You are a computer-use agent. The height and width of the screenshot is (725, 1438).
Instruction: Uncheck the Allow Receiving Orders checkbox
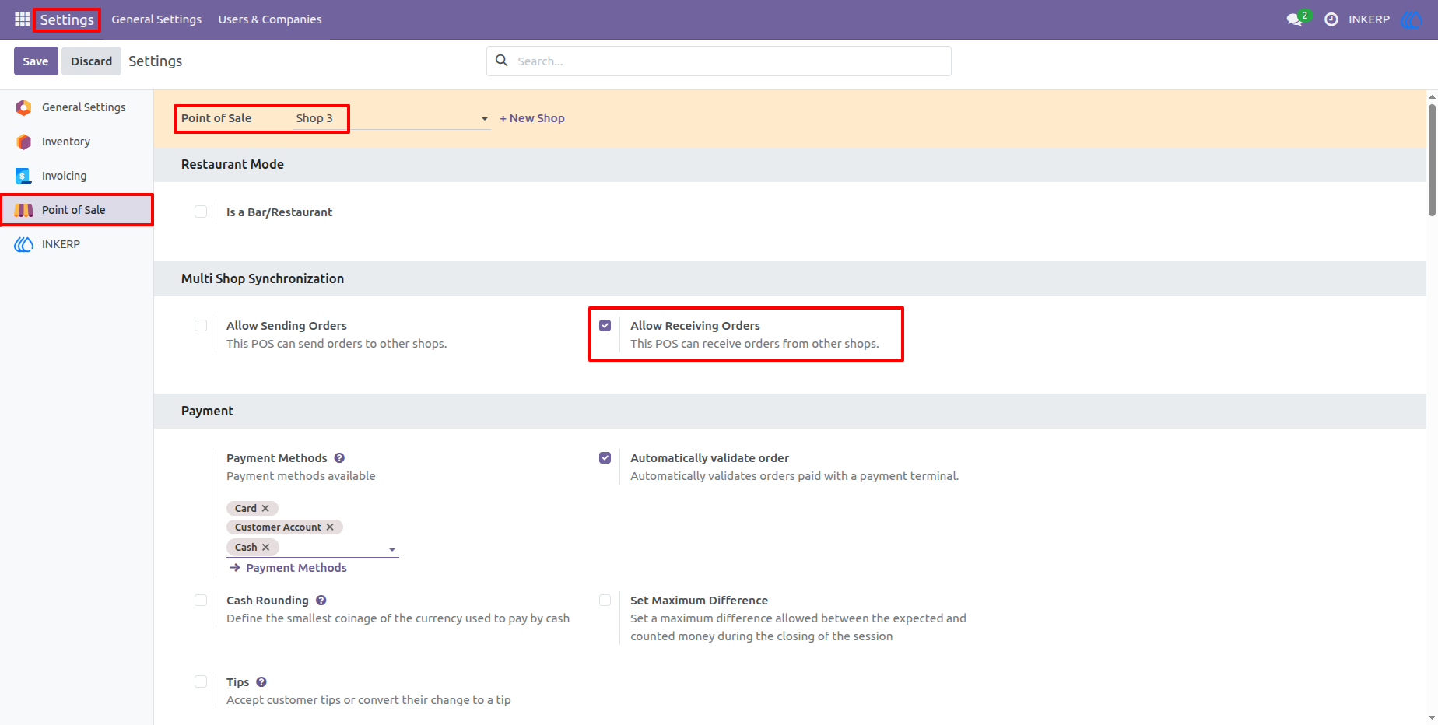[605, 326]
